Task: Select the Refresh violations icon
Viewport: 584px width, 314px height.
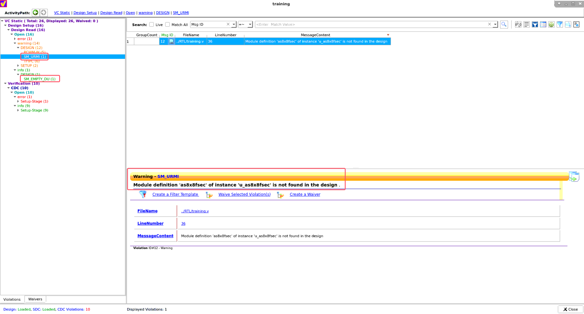Action: tap(518, 24)
